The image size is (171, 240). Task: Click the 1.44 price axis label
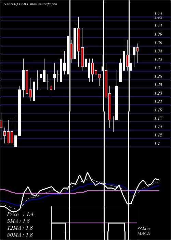[158, 14]
